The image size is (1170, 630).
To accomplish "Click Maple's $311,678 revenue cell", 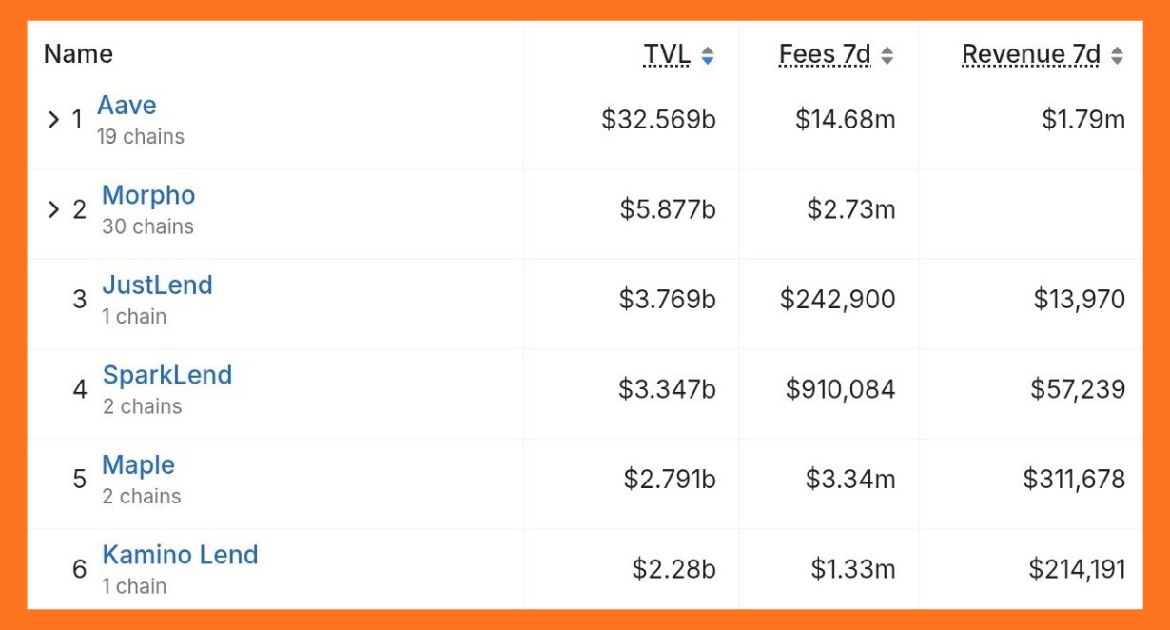I will click(1074, 479).
